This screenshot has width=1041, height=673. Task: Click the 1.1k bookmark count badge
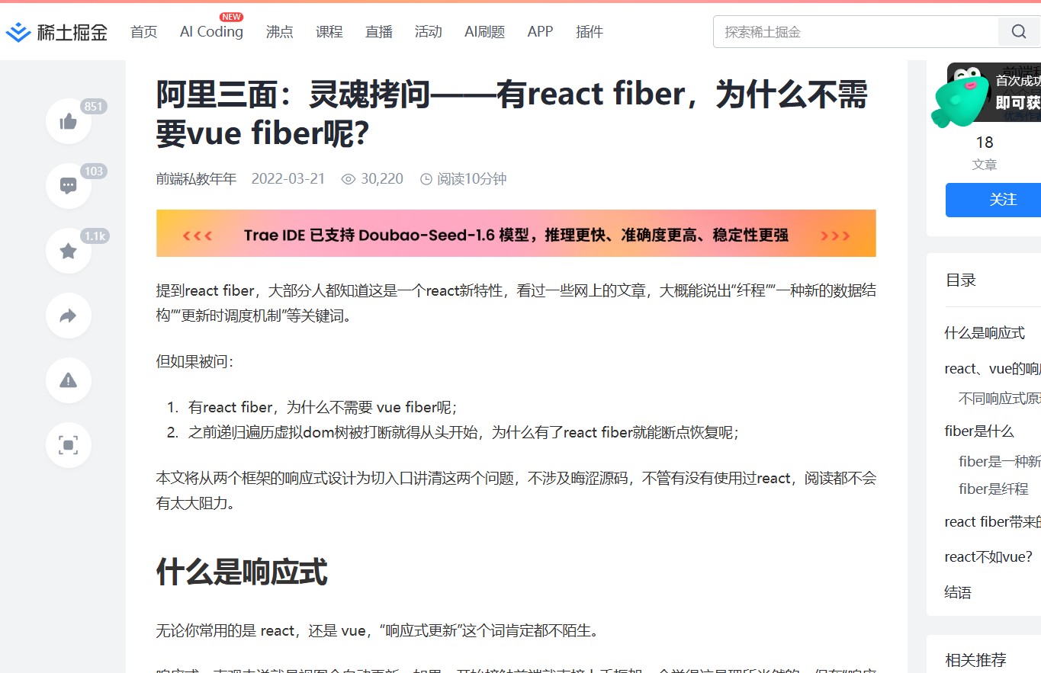[95, 236]
